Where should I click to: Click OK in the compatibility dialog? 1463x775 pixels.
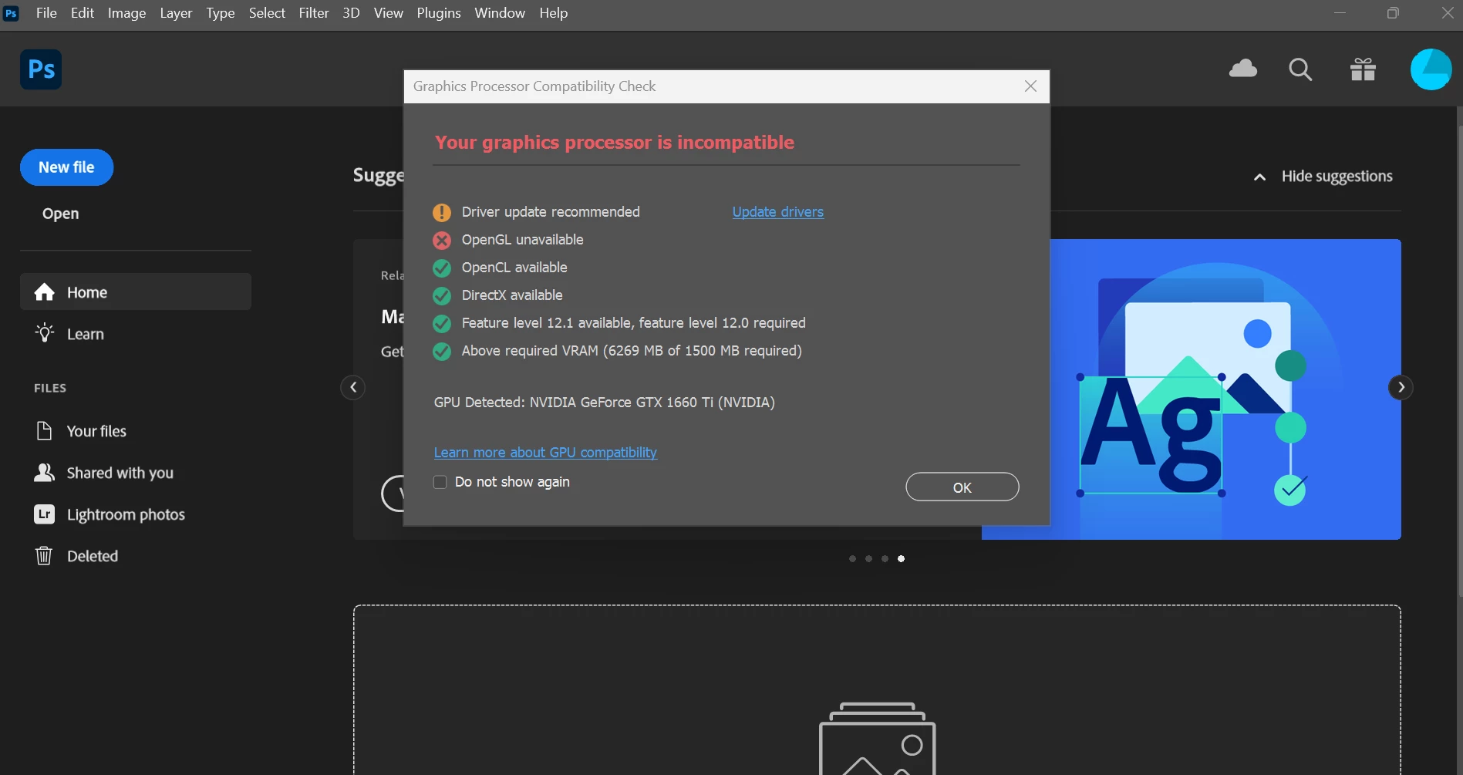tap(962, 487)
